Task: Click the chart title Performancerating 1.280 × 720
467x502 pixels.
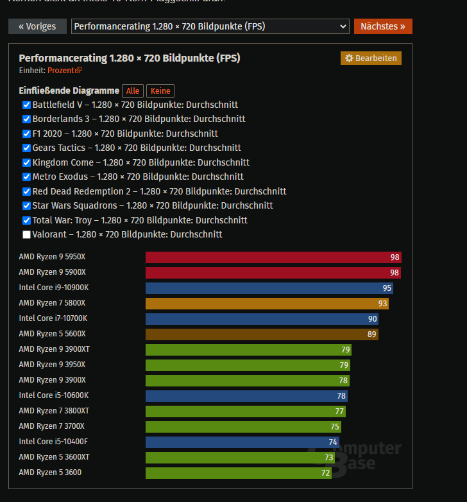Action: 130,58
